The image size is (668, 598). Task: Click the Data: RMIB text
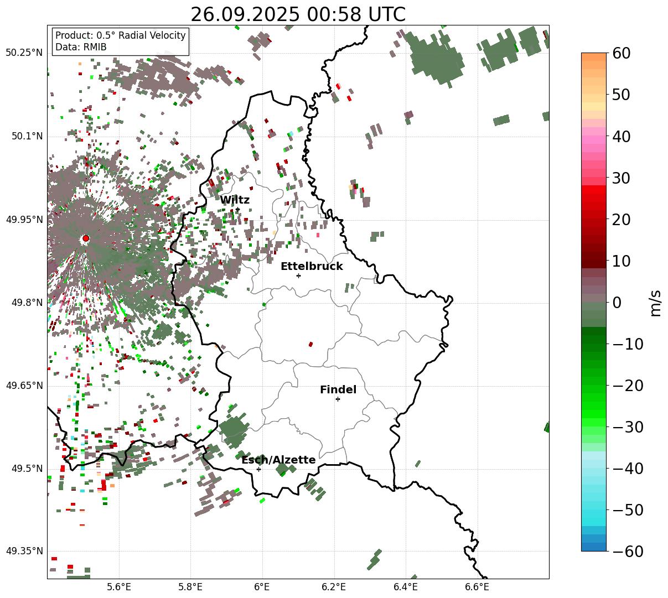81,47
